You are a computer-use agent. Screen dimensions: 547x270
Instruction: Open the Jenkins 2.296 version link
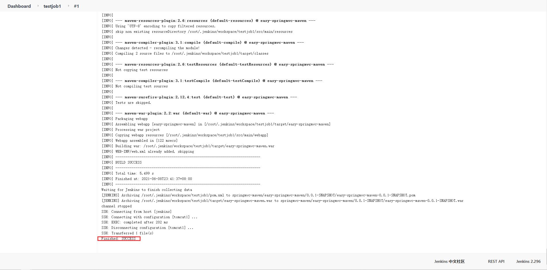pyautogui.click(x=528, y=261)
